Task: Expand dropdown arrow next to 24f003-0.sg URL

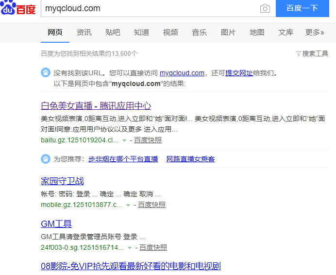Action: tap(130, 248)
